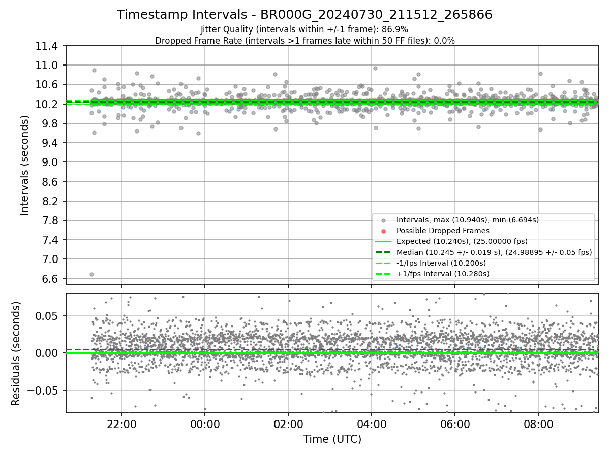Click the '8.2' y-axis tick label

click(50, 201)
